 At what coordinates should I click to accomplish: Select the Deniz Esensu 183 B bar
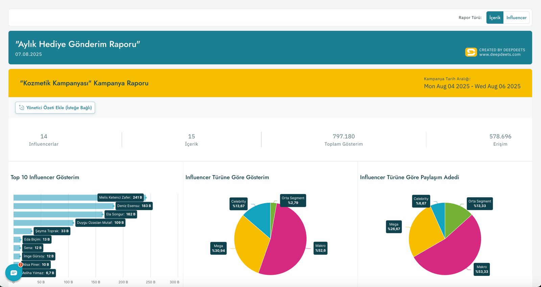(x=64, y=206)
